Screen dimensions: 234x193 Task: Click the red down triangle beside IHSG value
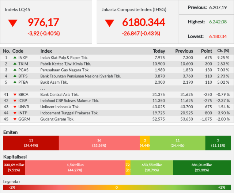pyautogui.click(x=110, y=23)
